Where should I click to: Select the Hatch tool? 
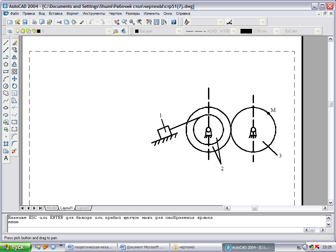click(x=6, y=144)
